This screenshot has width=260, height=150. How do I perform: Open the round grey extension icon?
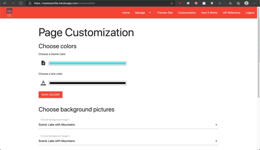[x=212, y=3]
